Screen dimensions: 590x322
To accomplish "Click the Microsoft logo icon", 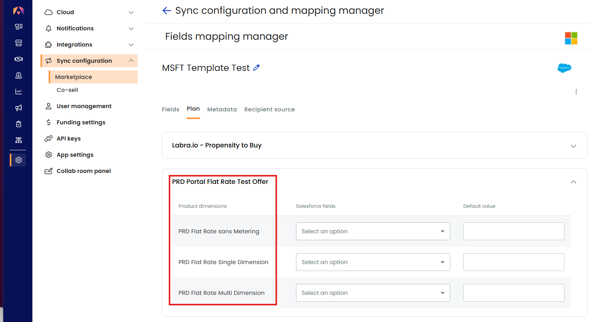I will 571,38.
